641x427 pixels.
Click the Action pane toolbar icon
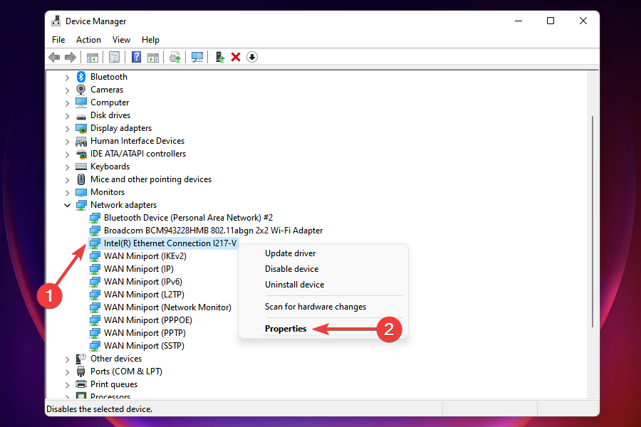coord(153,57)
